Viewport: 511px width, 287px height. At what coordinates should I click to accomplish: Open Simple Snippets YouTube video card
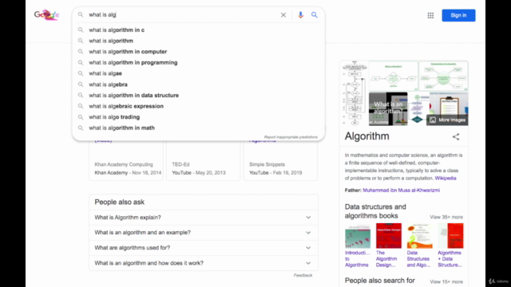[x=280, y=161]
